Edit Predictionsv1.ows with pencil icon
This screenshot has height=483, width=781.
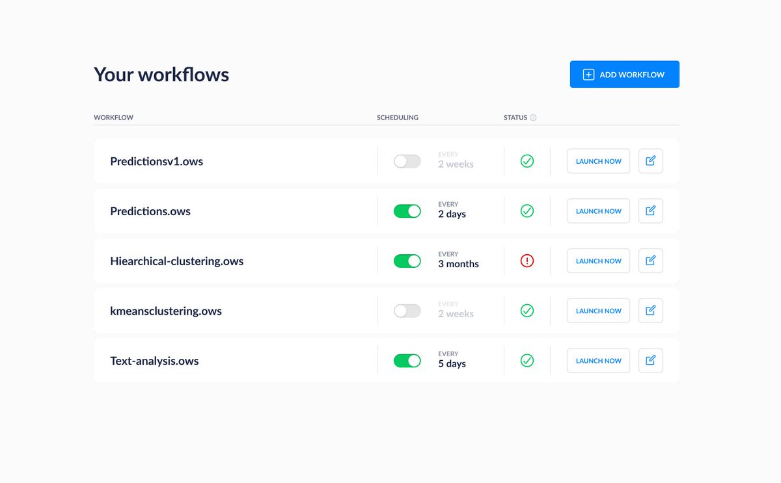tap(651, 161)
